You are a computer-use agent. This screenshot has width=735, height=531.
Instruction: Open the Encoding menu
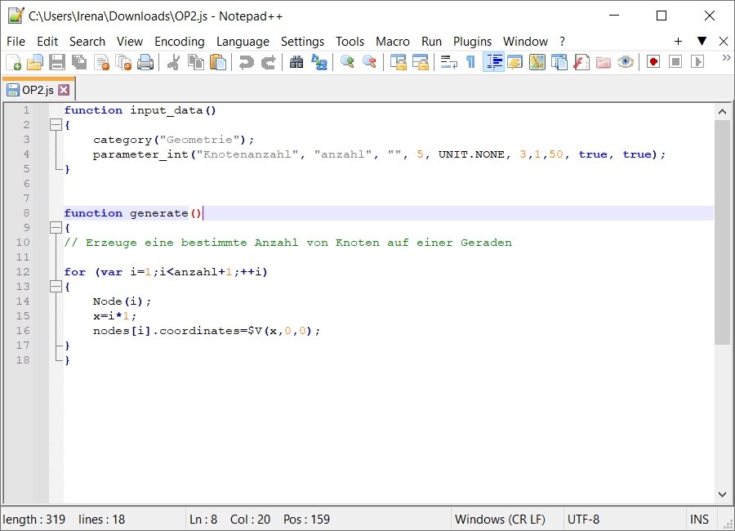tap(180, 42)
